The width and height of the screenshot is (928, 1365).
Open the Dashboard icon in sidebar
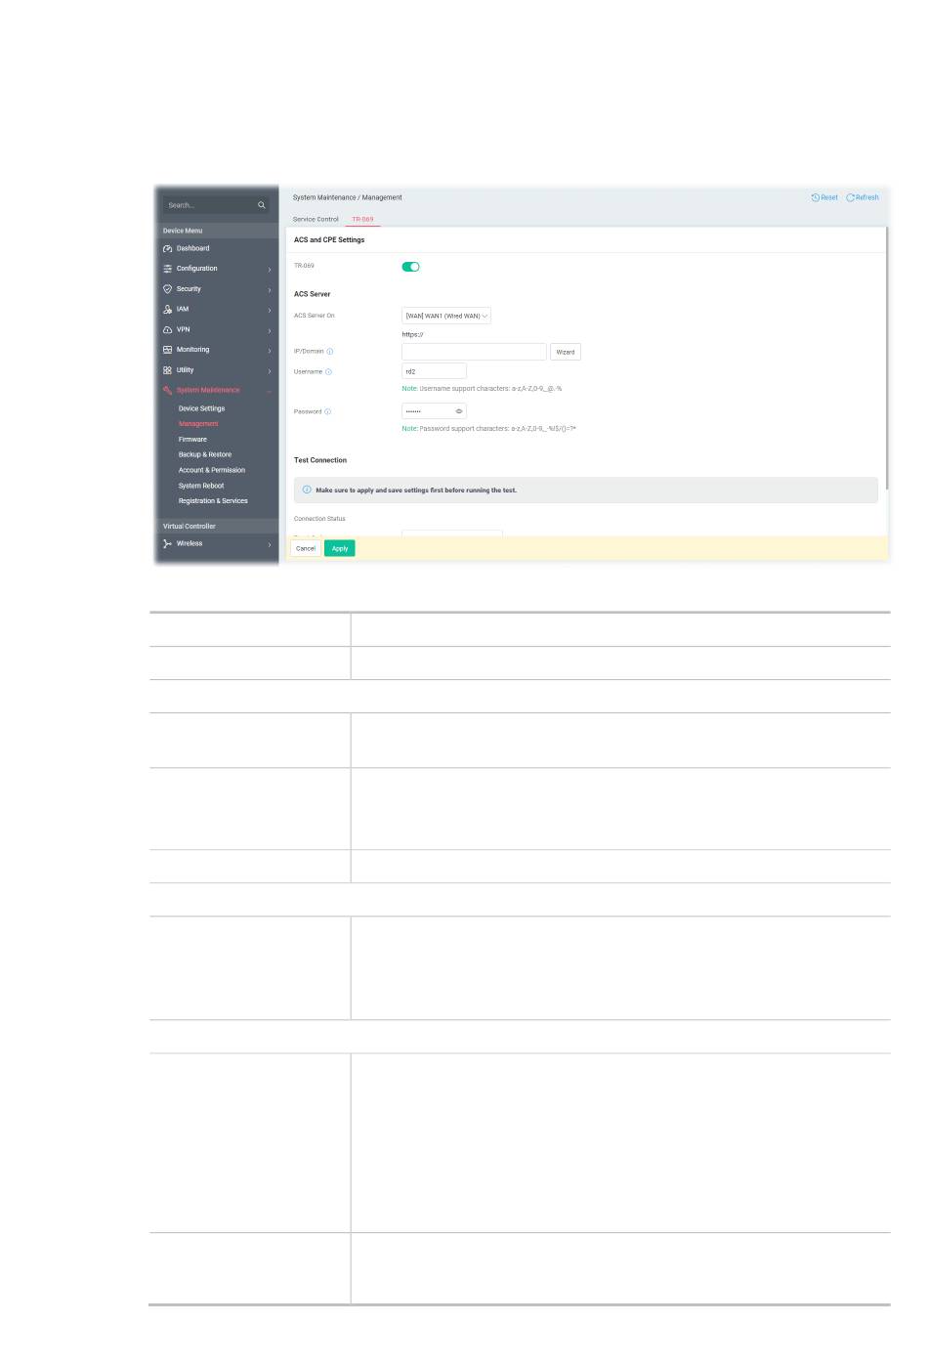click(167, 248)
